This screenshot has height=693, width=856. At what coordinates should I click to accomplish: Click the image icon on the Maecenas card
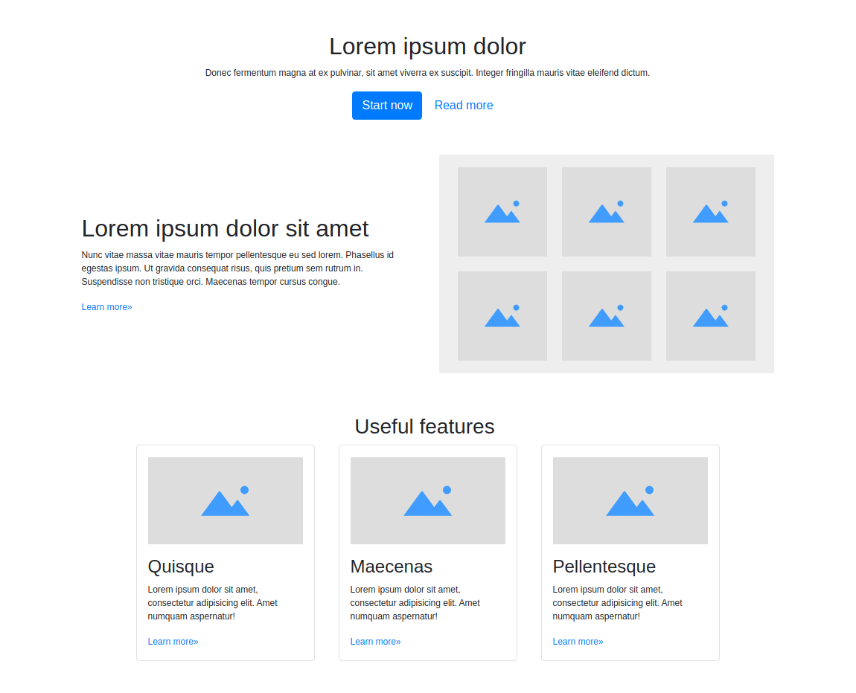pyautogui.click(x=428, y=500)
